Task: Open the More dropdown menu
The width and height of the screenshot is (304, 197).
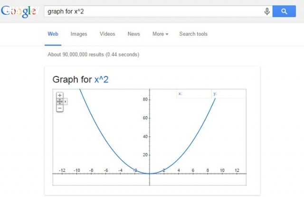Action: (x=161, y=34)
